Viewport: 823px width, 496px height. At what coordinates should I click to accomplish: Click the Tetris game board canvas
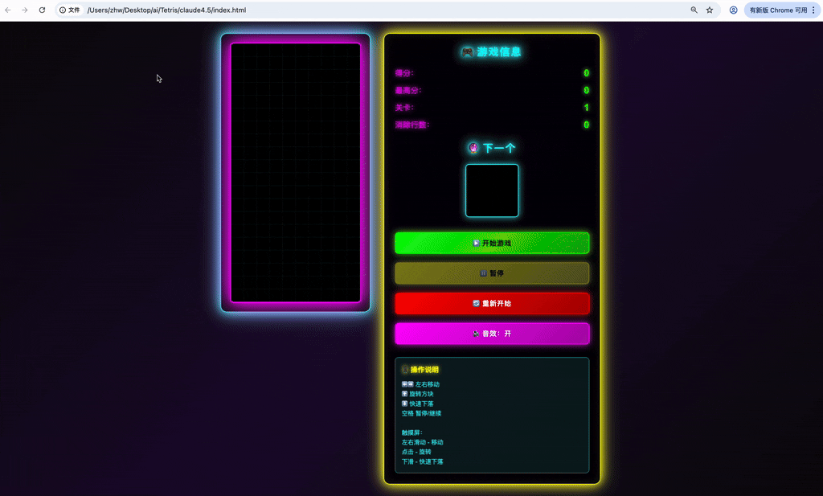(x=296, y=173)
